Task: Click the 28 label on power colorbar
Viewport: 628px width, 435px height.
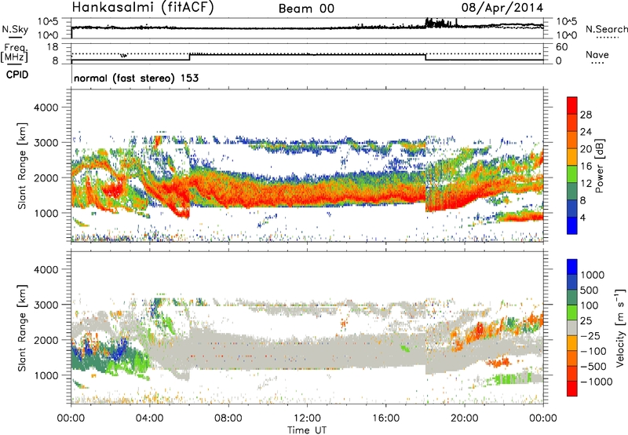Action: point(586,115)
